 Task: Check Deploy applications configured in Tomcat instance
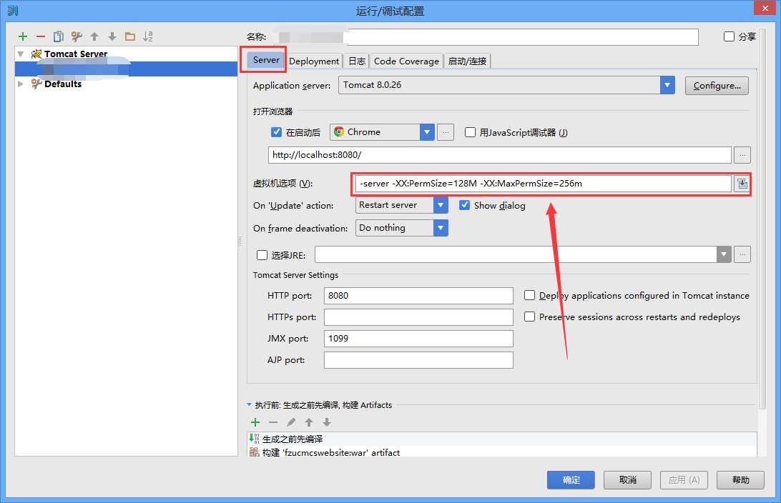[x=529, y=295]
